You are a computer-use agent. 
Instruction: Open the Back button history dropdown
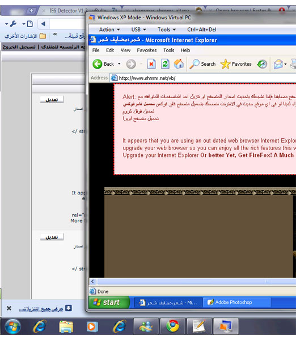coord(119,63)
